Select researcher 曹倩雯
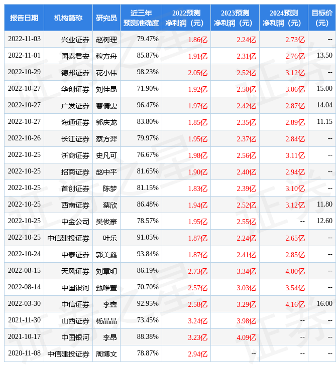336x366 pixels. [x=106, y=106]
